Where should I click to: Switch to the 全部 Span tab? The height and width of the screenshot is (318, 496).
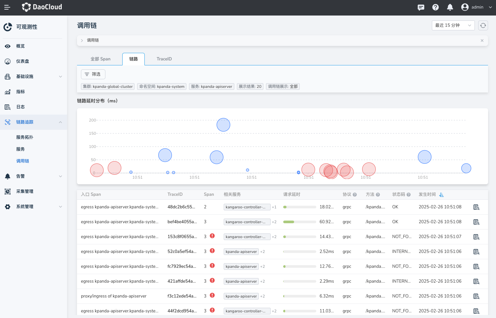coord(100,59)
